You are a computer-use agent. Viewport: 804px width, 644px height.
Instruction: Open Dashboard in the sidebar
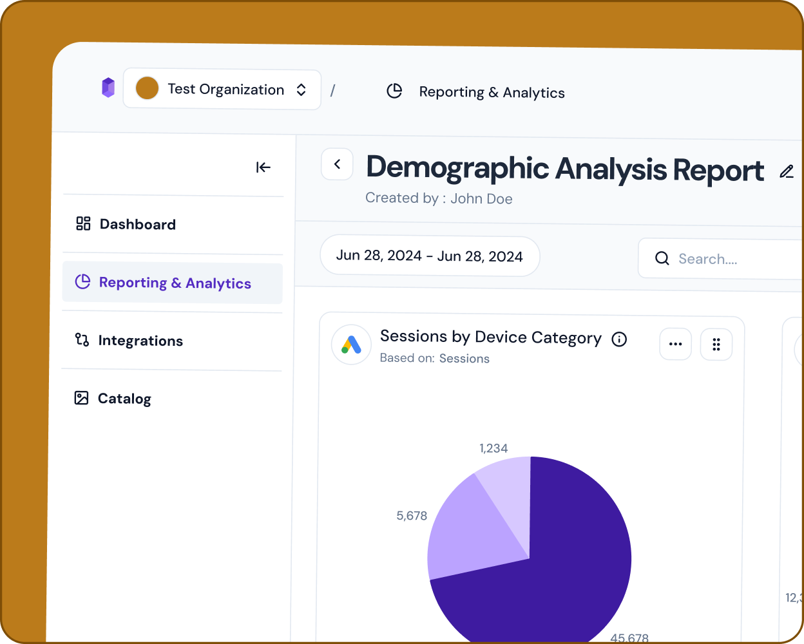pos(173,224)
